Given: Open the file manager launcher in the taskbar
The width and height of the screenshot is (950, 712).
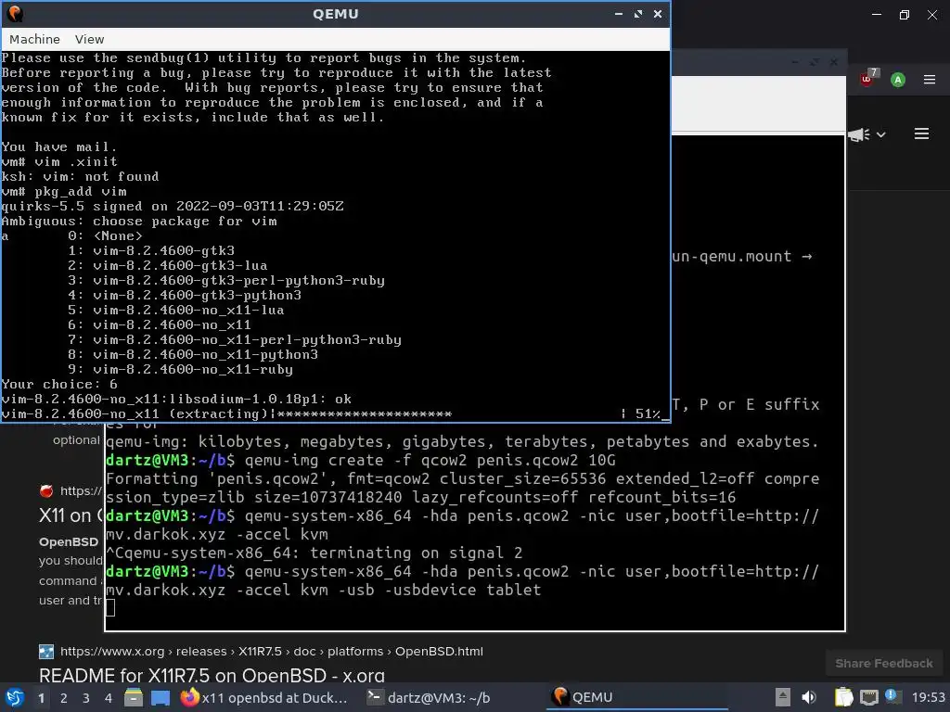Looking at the screenshot, I should click(x=134, y=697).
